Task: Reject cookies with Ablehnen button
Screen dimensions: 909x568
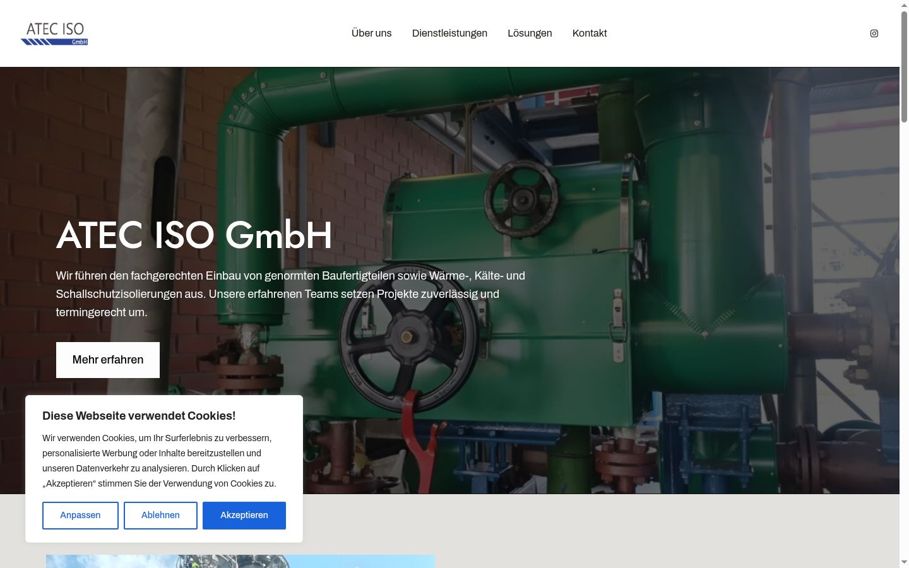Action: tap(160, 516)
